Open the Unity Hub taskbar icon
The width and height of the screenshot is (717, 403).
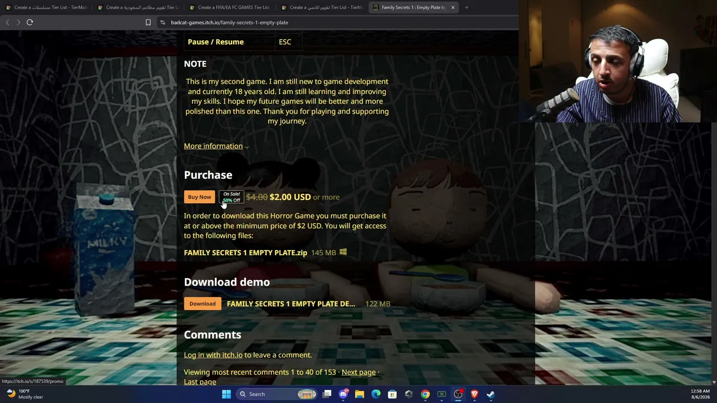tap(409, 394)
